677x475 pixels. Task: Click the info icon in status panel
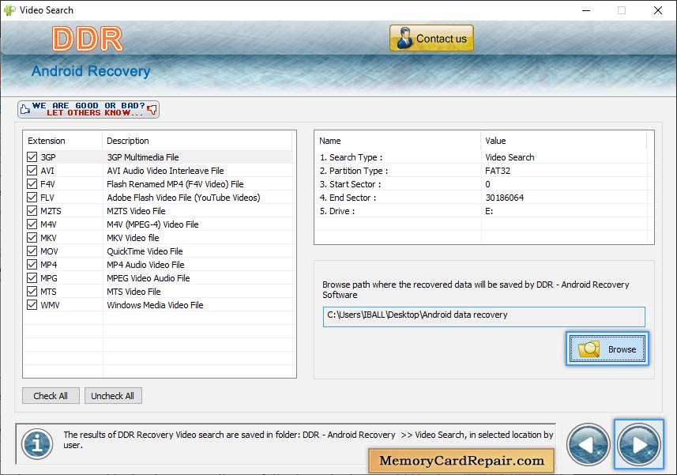click(38, 444)
